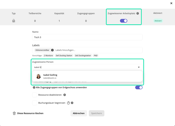Close the dialog with the X
Viewport: 175px width, 126px height.
coord(171,3)
